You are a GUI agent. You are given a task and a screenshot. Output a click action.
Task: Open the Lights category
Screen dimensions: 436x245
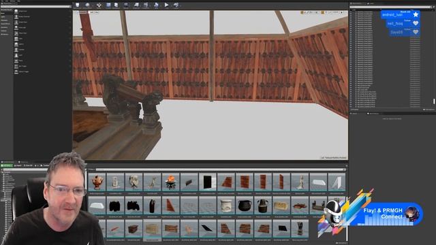pos(7,17)
